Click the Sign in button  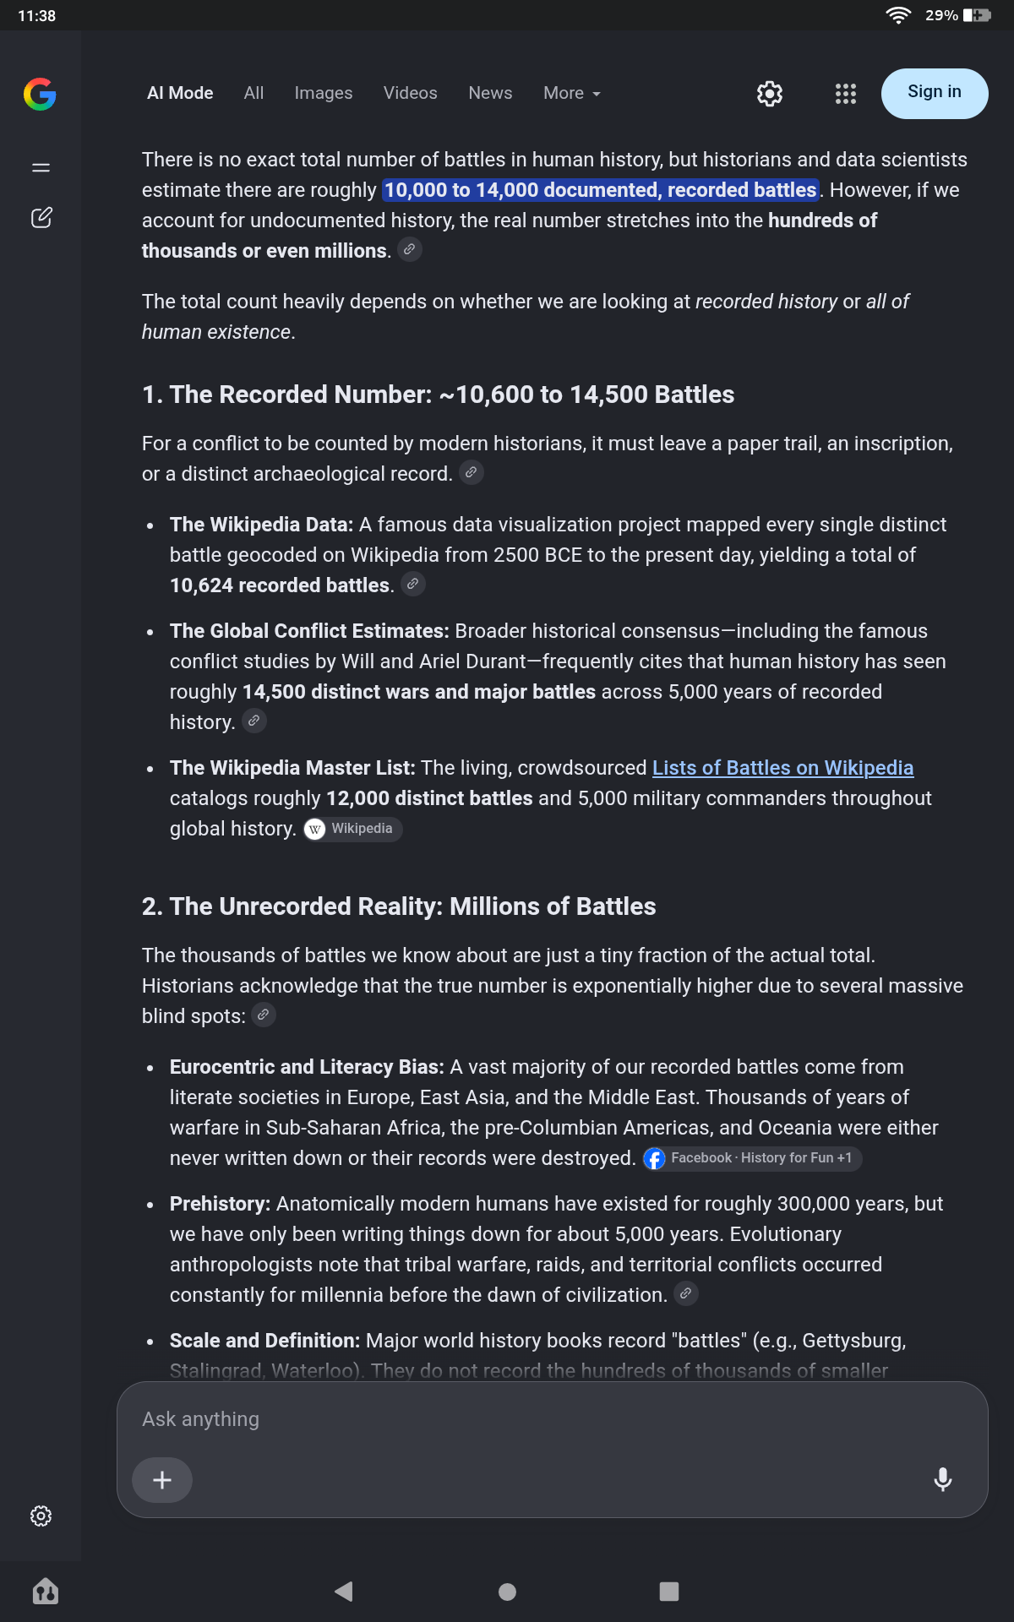click(x=935, y=93)
